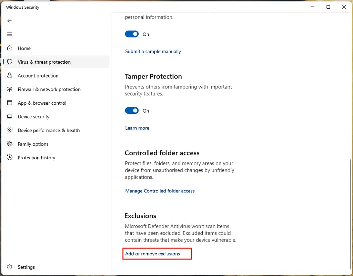Click the Virus & threat protection shield icon
This screenshot has width=353, height=276.
10,62
